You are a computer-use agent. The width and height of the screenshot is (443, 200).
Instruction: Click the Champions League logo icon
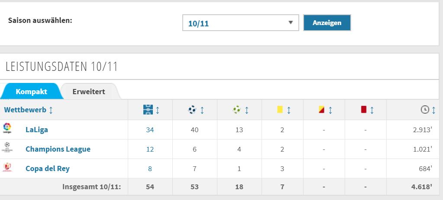point(7,148)
